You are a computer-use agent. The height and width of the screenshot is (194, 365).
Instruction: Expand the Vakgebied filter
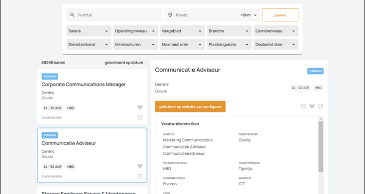tap(182, 31)
